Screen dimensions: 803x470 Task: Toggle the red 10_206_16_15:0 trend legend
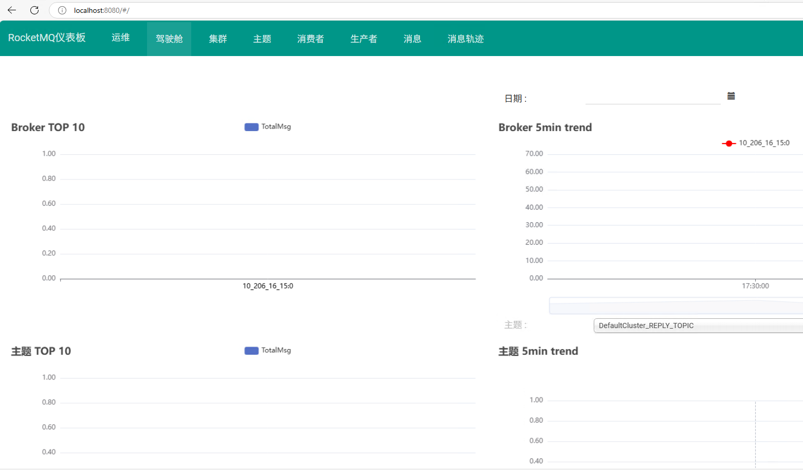pos(756,143)
